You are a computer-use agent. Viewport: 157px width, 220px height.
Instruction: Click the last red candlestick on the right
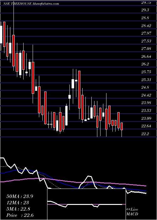click(122, 126)
